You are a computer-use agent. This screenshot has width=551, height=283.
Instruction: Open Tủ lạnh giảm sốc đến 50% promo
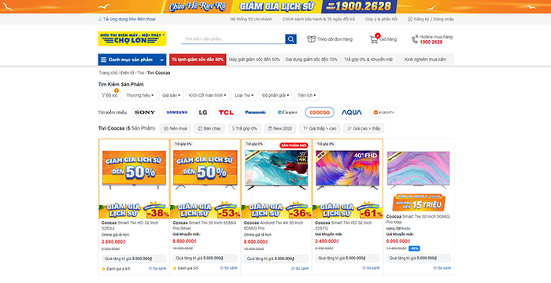[198, 60]
